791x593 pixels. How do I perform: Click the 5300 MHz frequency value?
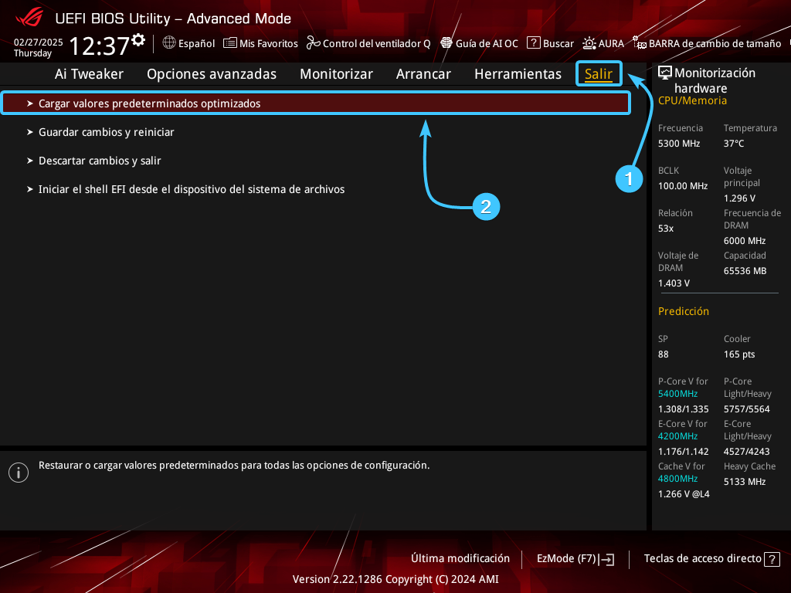coord(678,144)
